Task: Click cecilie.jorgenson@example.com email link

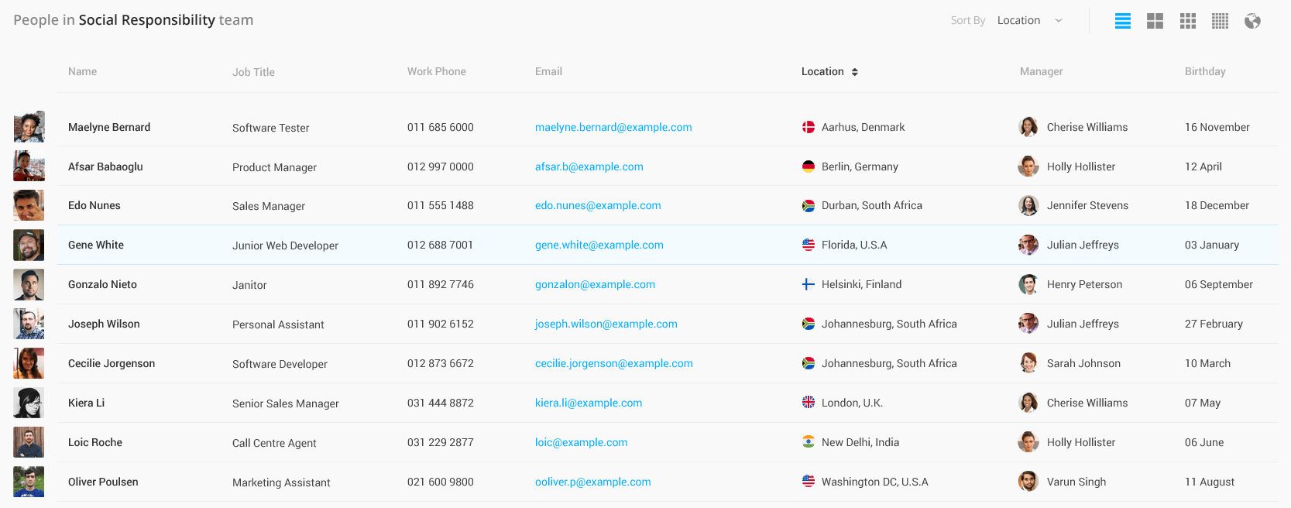Action: pos(614,363)
